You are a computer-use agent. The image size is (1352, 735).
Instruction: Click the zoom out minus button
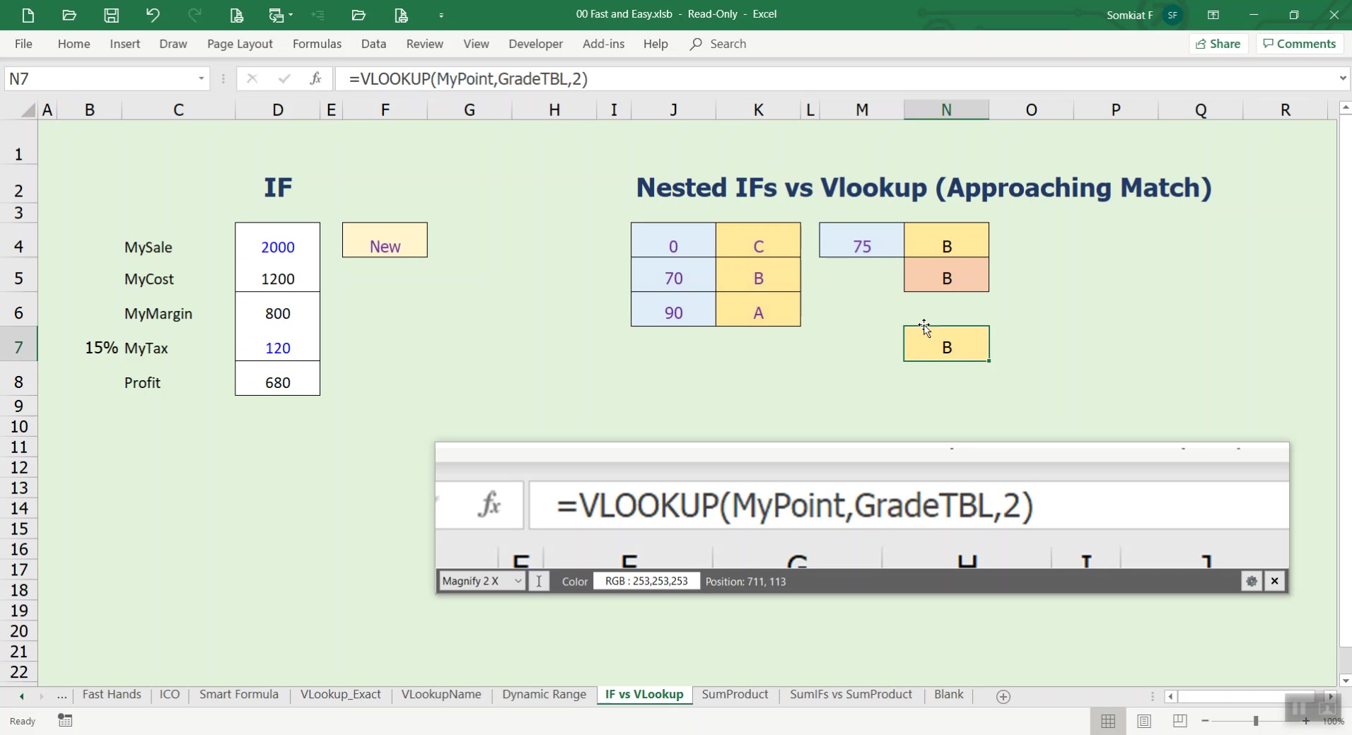1205,721
